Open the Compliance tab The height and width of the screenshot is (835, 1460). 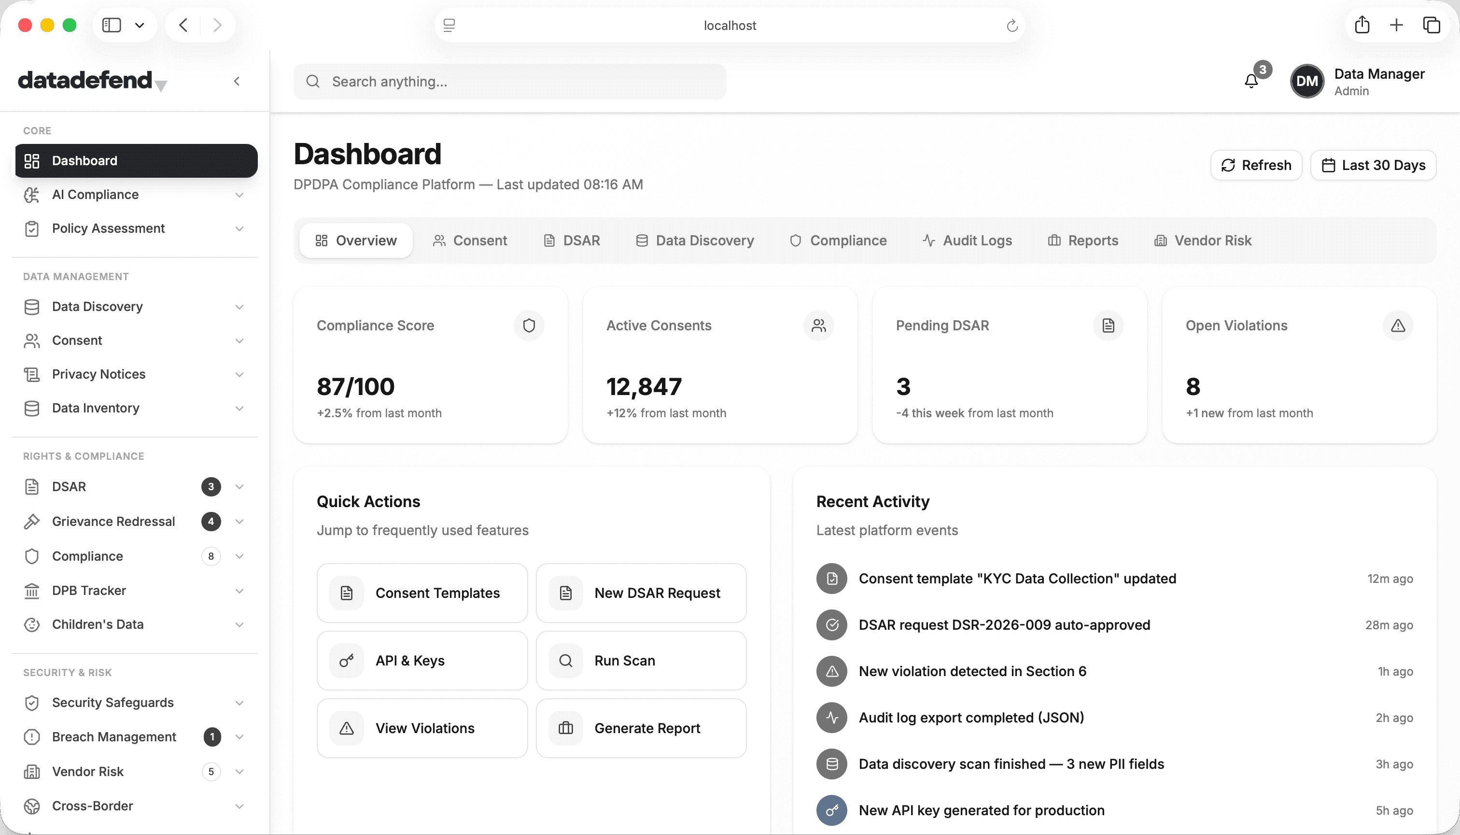(838, 241)
